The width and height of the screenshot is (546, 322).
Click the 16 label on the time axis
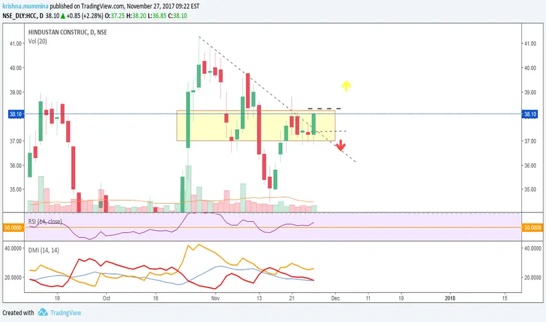(155, 299)
